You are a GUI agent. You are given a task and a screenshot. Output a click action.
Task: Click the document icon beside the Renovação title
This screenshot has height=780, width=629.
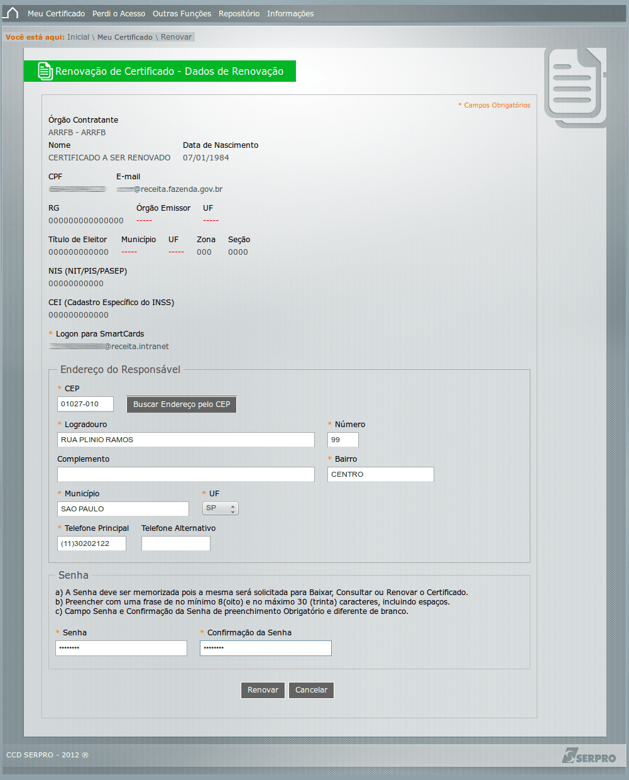(45, 71)
